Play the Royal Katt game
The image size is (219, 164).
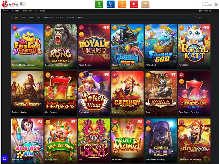click(194, 46)
